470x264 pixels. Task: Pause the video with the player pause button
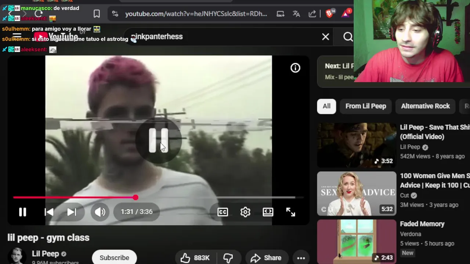click(x=22, y=212)
